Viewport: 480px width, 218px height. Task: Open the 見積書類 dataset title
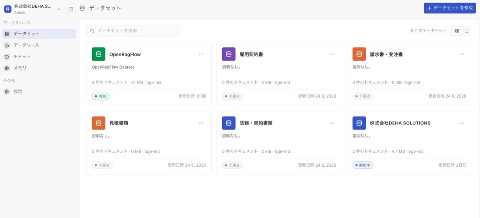[119, 123]
